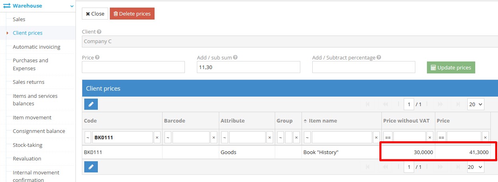Clear the Item name filter
Screen dimensions: 498x182
point(376,138)
